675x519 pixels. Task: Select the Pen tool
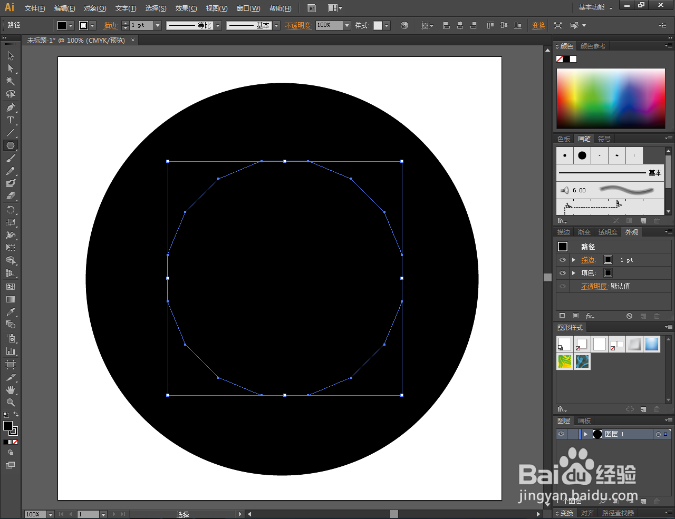click(10, 107)
